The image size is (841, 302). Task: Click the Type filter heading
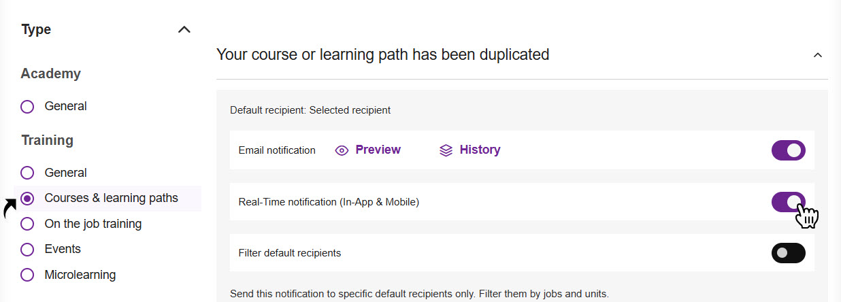[x=36, y=30]
